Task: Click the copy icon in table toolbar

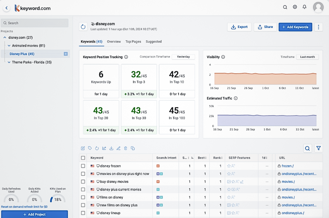Action: click(133, 148)
